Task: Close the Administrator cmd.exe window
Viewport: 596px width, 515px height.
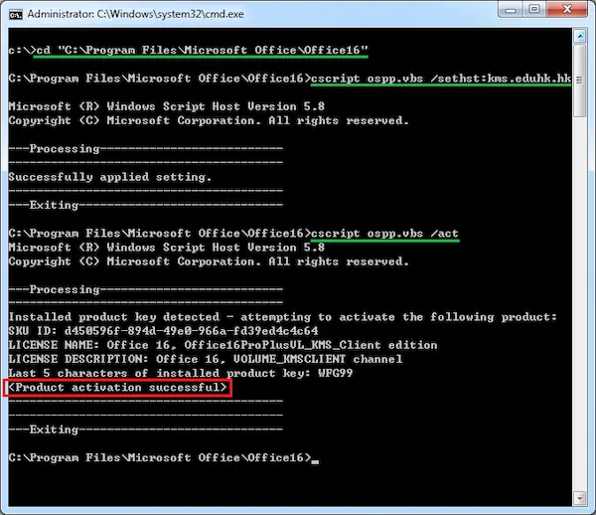Action: [x=567, y=10]
